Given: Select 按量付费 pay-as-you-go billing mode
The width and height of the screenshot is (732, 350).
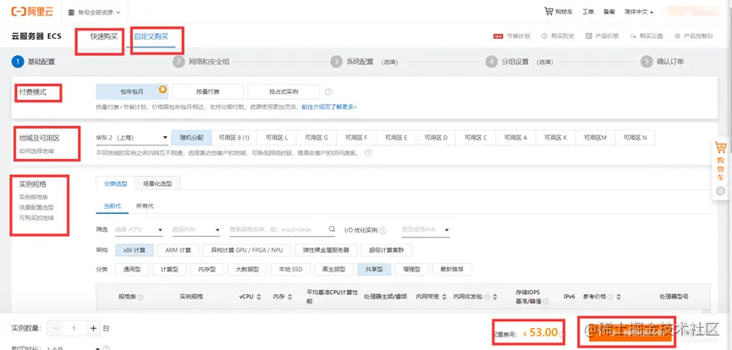Looking at the screenshot, I should click(x=207, y=91).
